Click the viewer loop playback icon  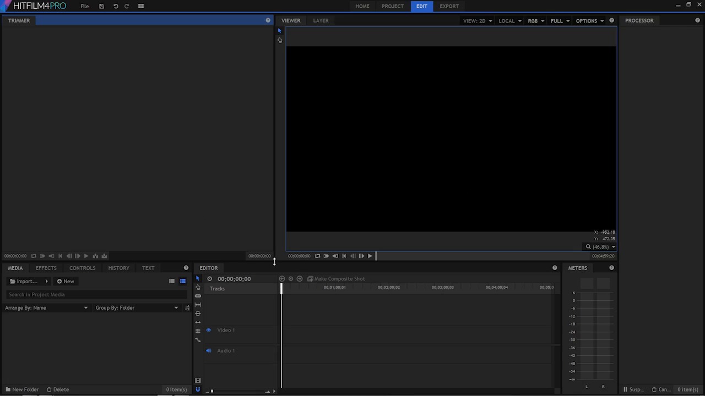coord(317,256)
